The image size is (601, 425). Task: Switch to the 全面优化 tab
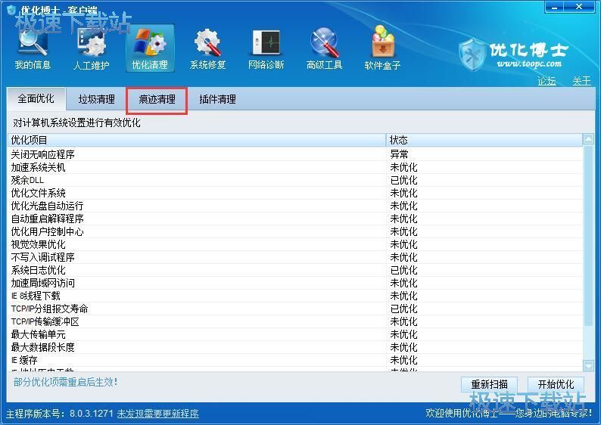36,99
